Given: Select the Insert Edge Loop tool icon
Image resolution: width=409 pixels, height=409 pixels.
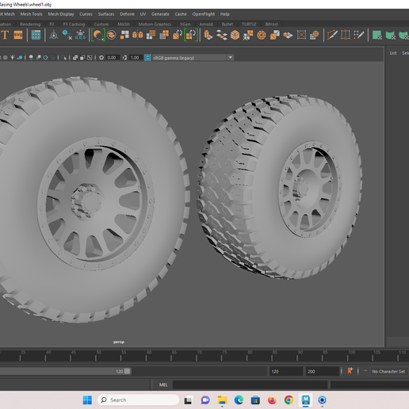Looking at the screenshot, I should point(346,35).
